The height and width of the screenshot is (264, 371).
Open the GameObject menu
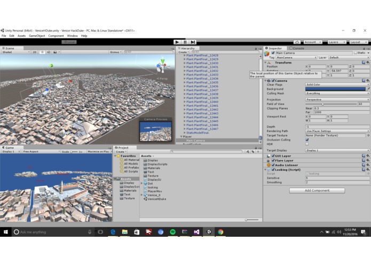pos(37,36)
